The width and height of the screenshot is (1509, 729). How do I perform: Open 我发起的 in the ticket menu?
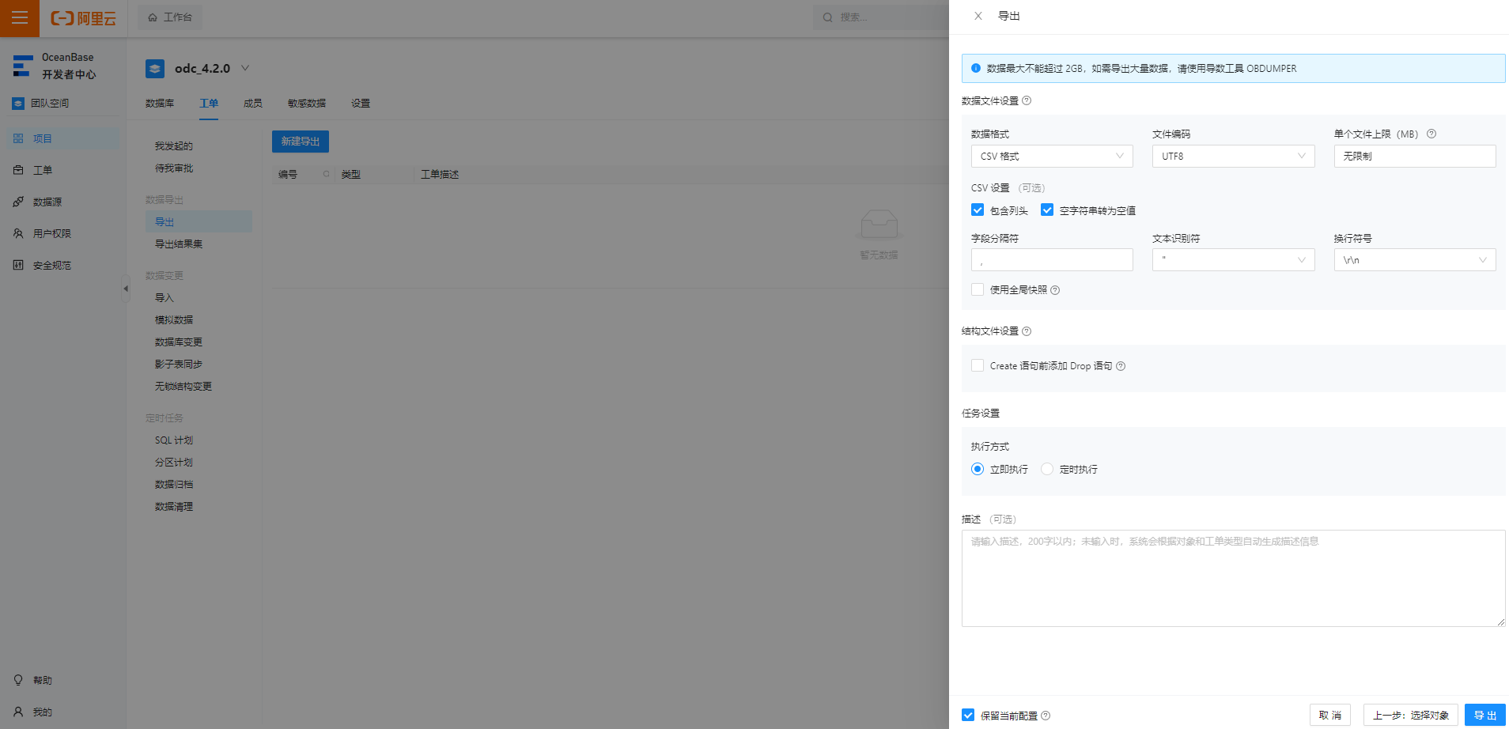coord(174,146)
